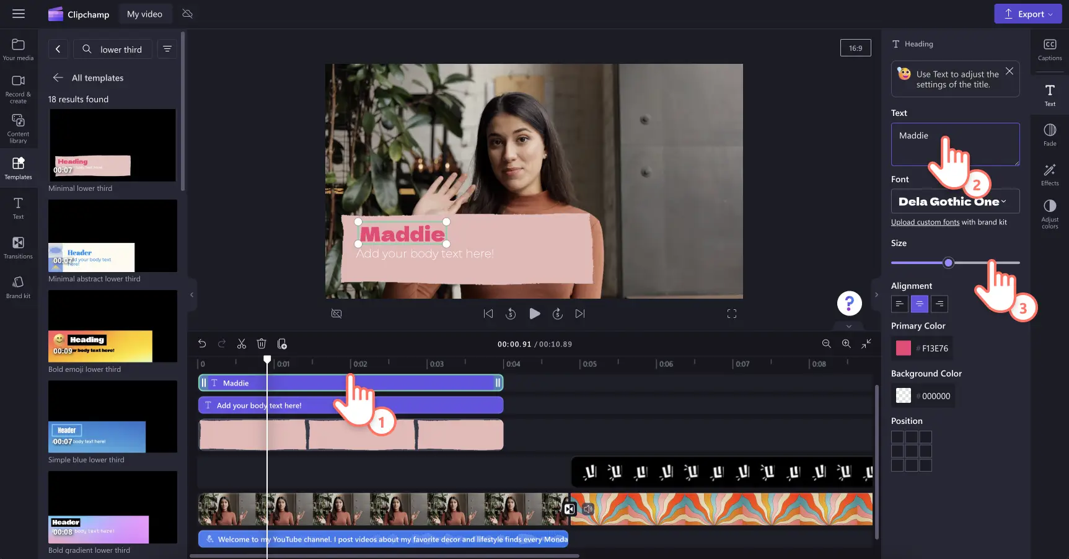Align text center
The height and width of the screenshot is (559, 1069).
tap(919, 304)
